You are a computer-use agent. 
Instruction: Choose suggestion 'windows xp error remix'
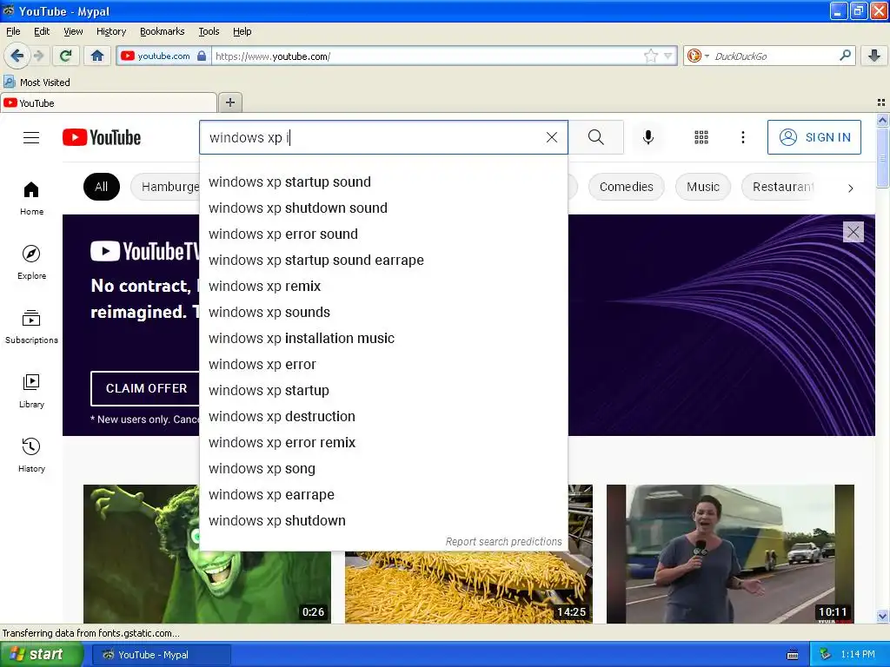[383, 442]
